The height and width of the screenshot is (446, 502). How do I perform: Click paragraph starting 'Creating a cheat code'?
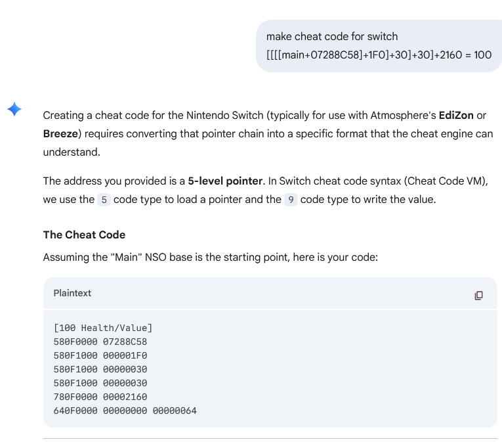(x=268, y=133)
